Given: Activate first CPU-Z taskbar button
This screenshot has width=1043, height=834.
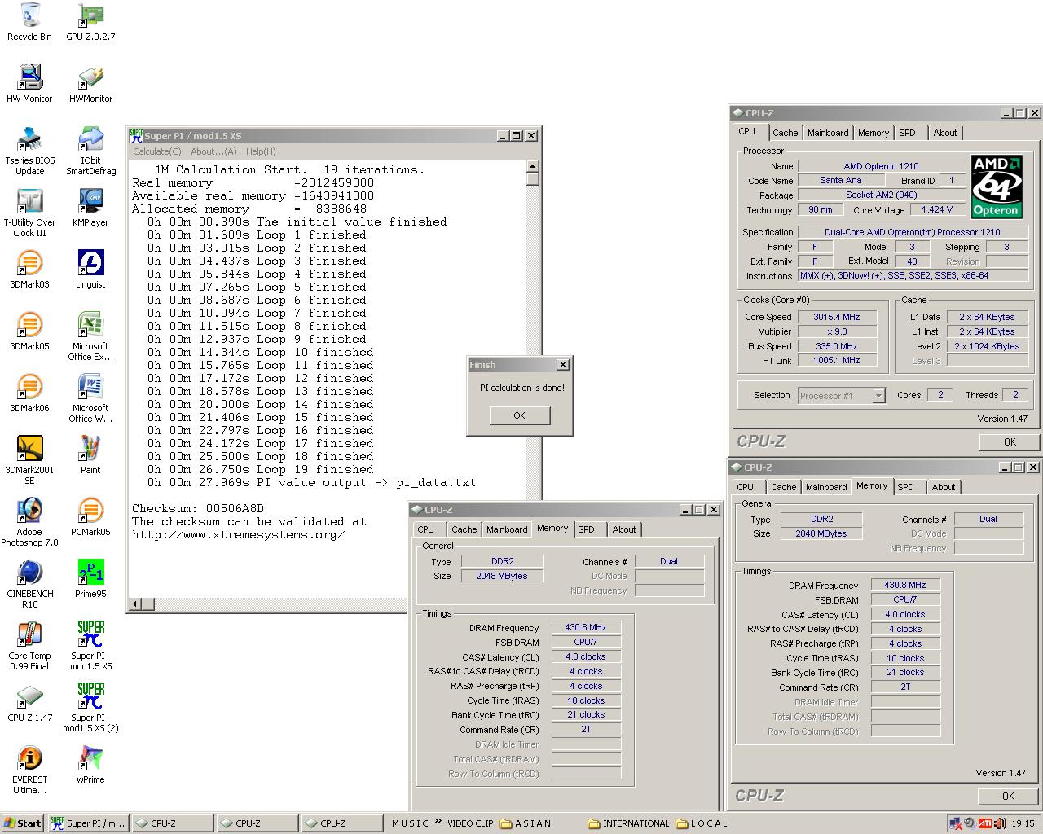Looking at the screenshot, I should [x=172, y=823].
